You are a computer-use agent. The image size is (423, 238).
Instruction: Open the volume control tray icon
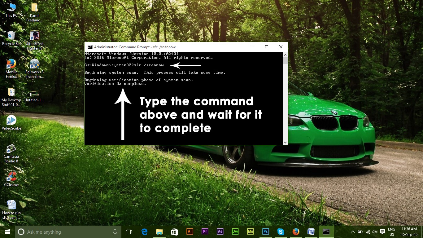375,232
